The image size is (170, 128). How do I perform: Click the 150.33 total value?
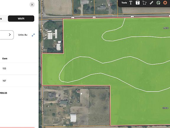pyautogui.click(x=4, y=93)
